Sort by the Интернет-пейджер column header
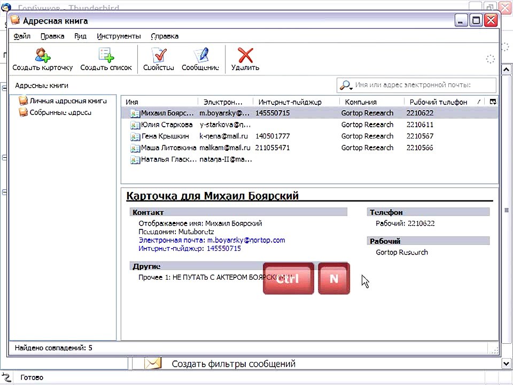 pos(296,102)
